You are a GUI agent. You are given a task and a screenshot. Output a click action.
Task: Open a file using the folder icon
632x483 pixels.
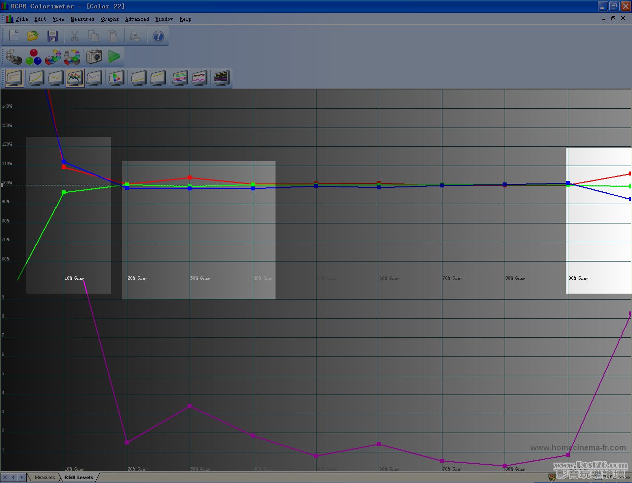point(33,36)
